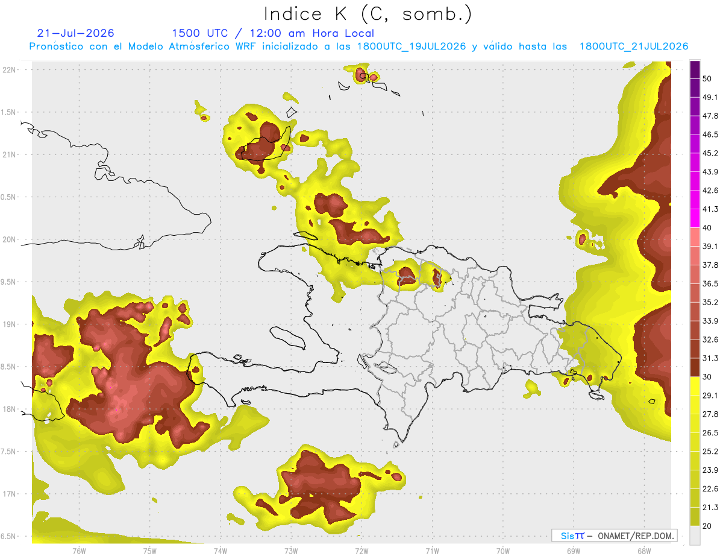Click the colour bar value 20
723x559 pixels.
[707, 526]
